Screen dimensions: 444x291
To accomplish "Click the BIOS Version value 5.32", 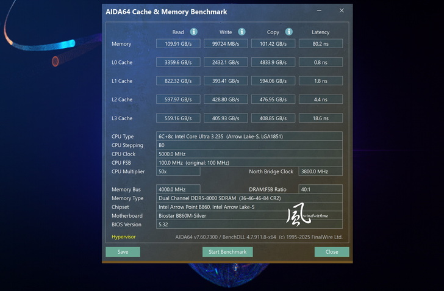I will coord(249,225).
